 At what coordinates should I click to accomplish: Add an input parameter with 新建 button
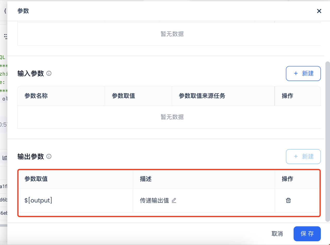pyautogui.click(x=303, y=73)
